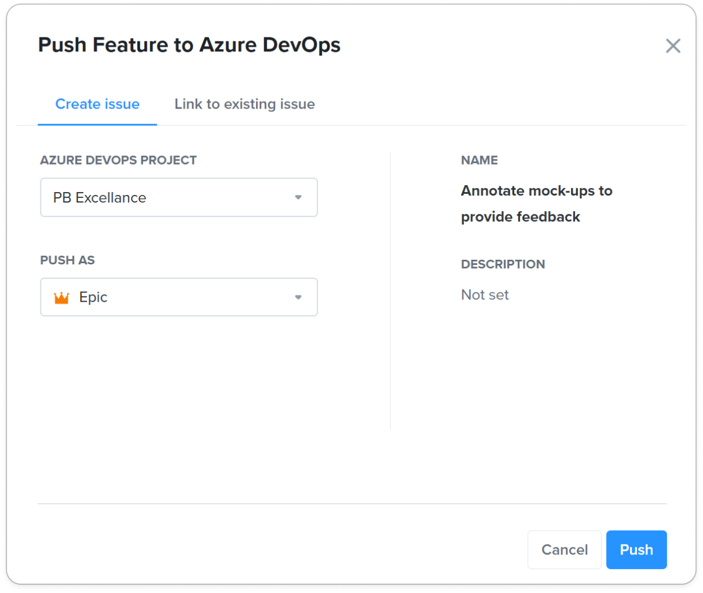Click the 'Push Feature to Azure DevOps' title

click(x=189, y=45)
